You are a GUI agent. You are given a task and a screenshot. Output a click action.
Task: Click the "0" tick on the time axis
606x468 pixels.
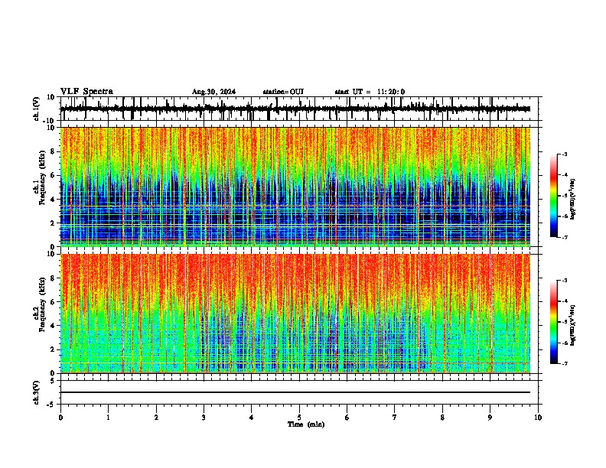pyautogui.click(x=60, y=418)
